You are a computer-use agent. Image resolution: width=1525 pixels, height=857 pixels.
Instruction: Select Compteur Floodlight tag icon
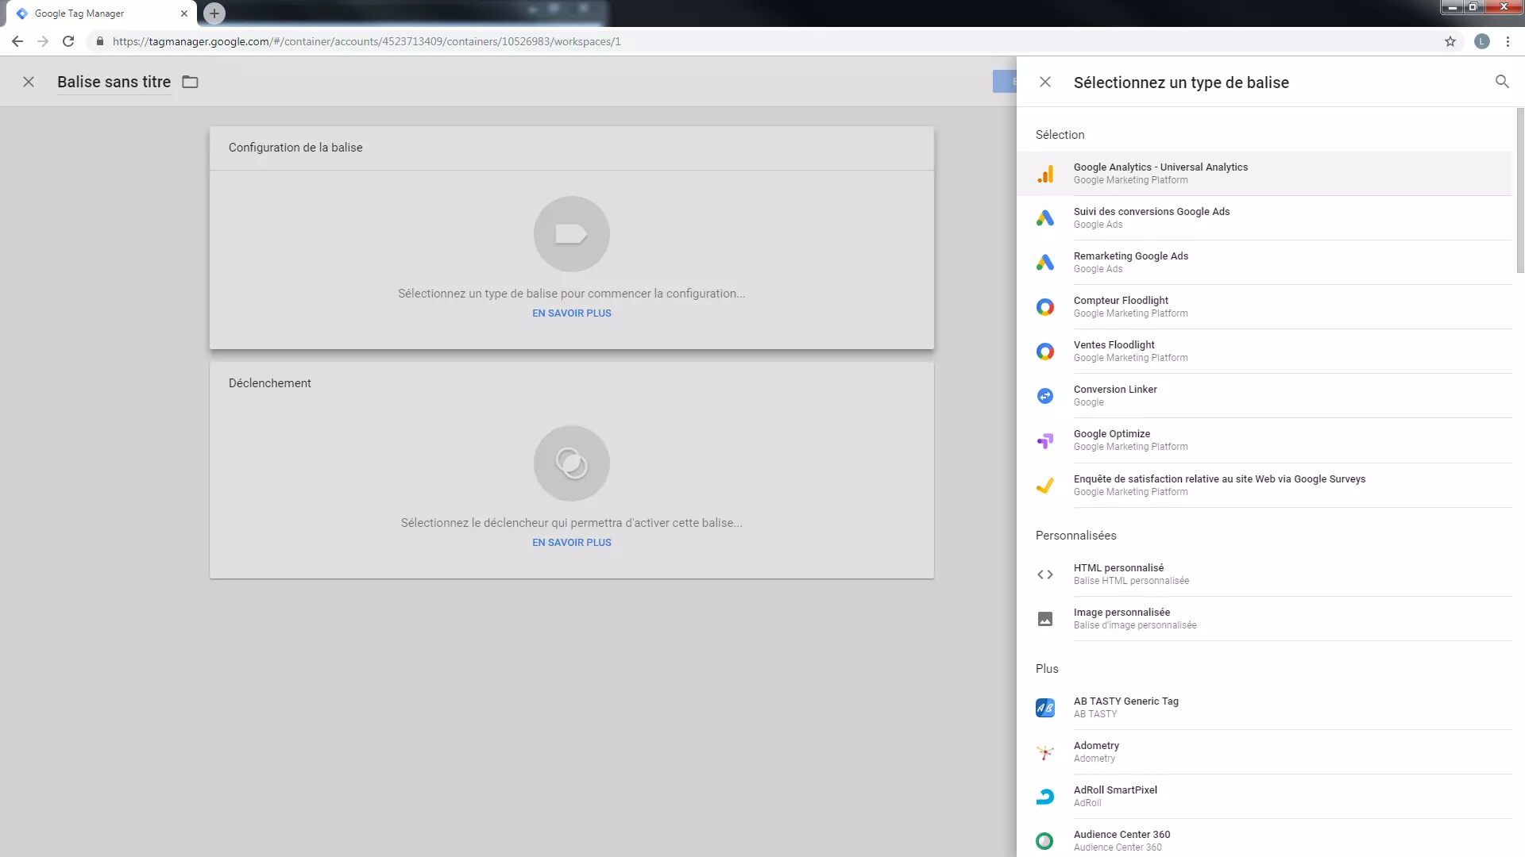pos(1045,307)
